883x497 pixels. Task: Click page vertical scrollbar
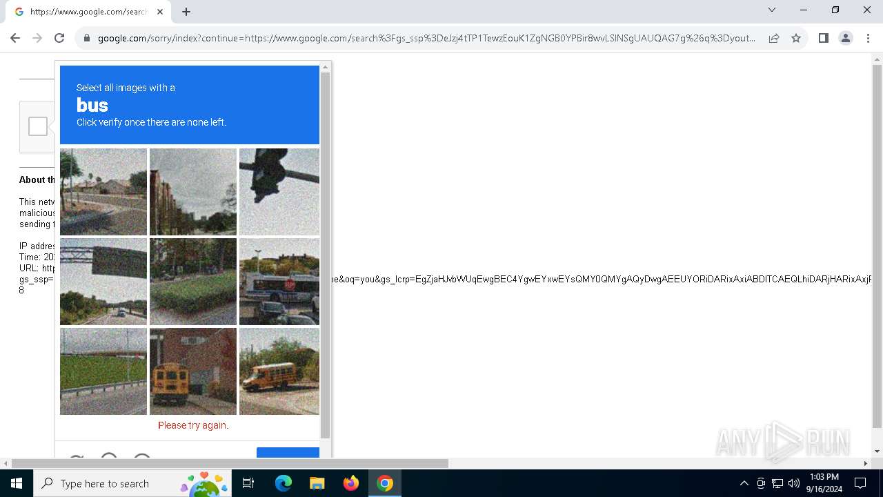coord(877,246)
